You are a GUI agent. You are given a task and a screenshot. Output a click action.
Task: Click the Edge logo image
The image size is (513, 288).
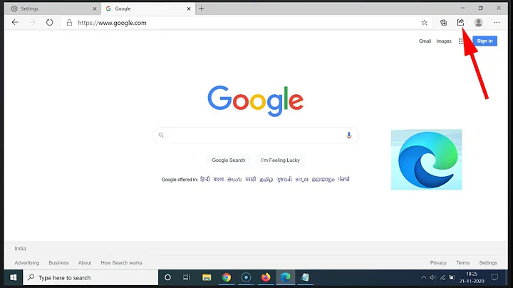[x=426, y=160]
